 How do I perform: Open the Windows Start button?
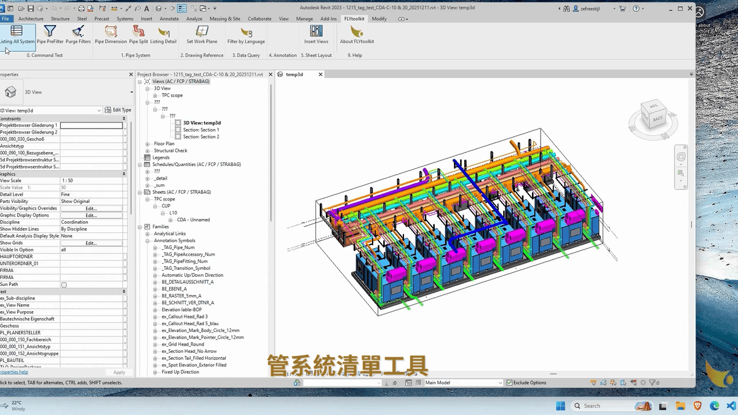click(x=560, y=406)
